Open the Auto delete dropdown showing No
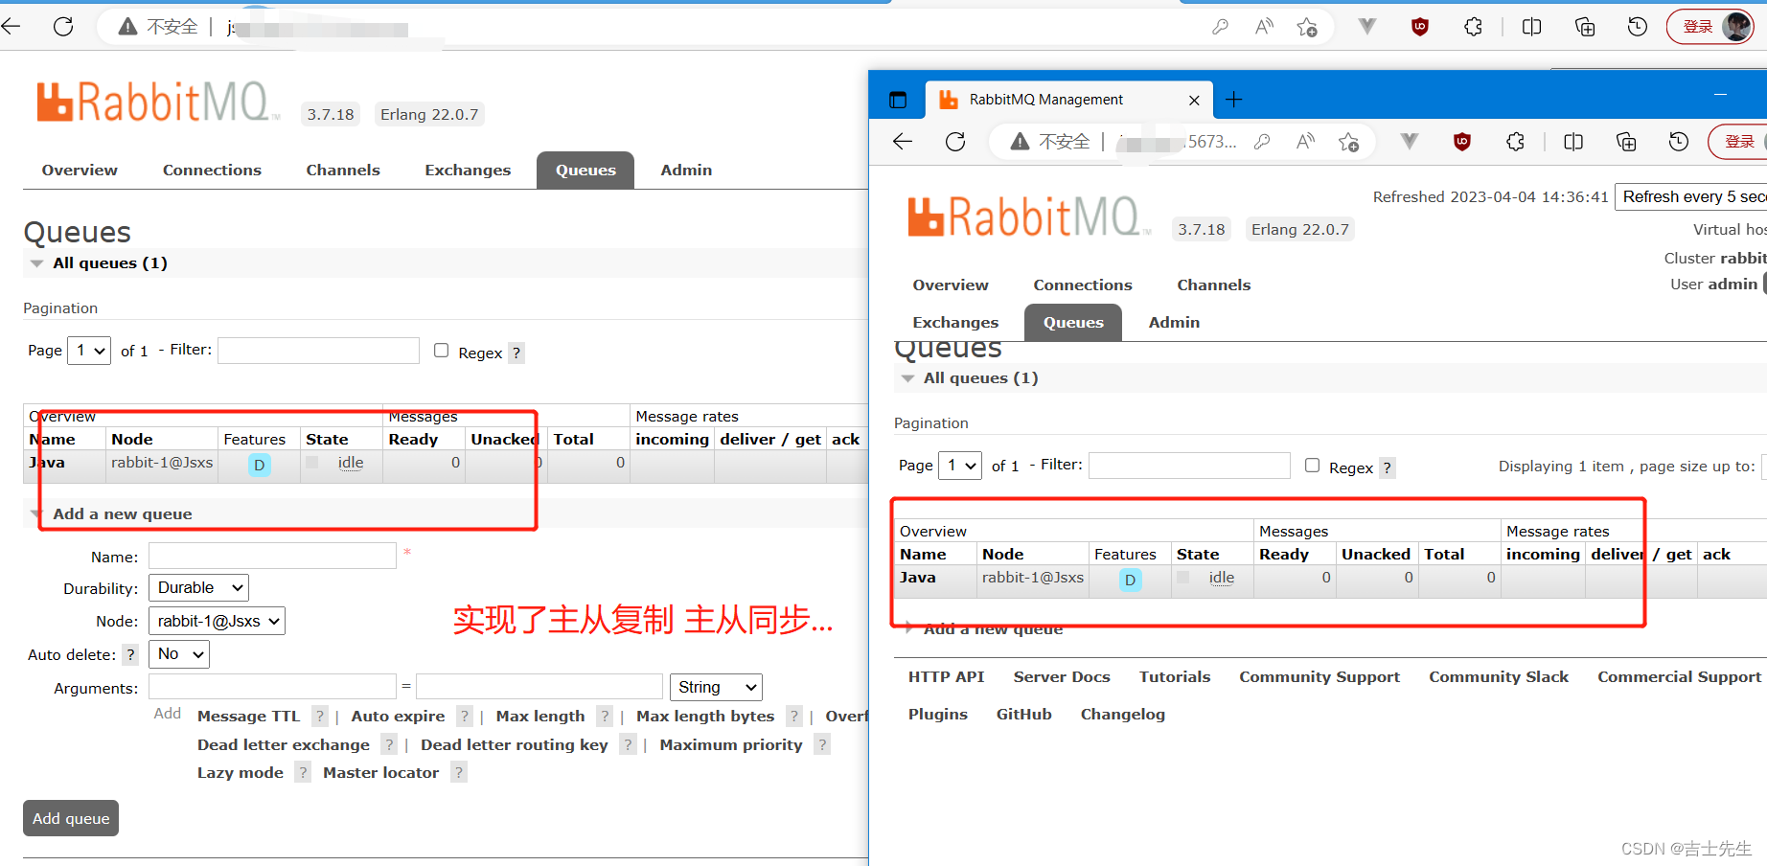This screenshot has height=866, width=1767. pos(179,654)
